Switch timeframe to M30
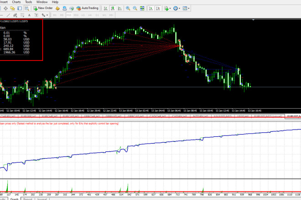This screenshot has width=301, height=200. point(76,15)
